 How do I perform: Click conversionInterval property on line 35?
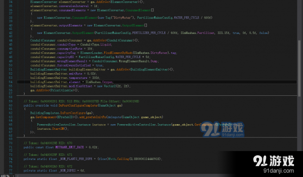(x=74, y=6)
